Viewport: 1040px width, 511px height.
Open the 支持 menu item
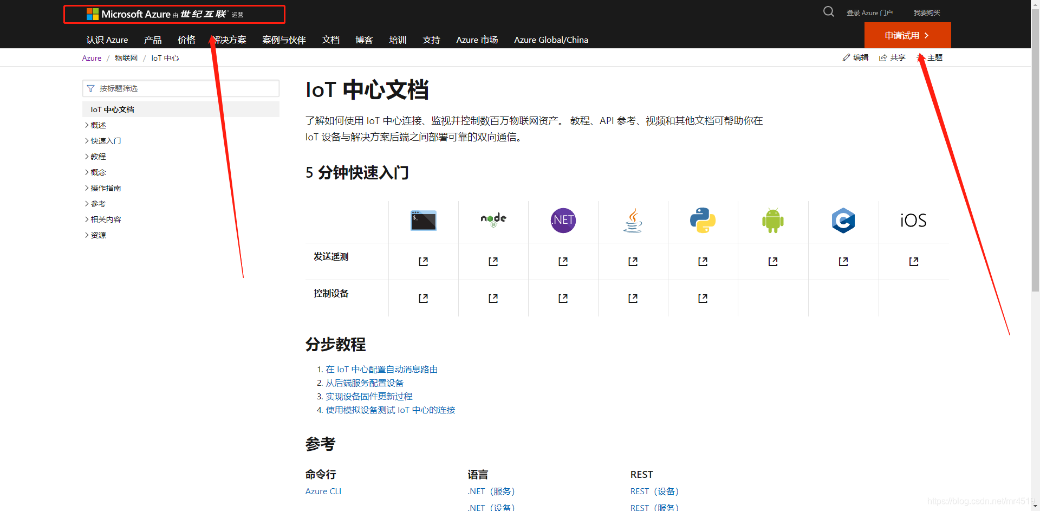click(x=431, y=40)
